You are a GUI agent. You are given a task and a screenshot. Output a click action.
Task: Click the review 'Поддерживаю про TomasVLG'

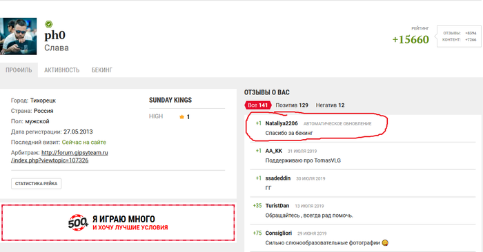point(303,160)
